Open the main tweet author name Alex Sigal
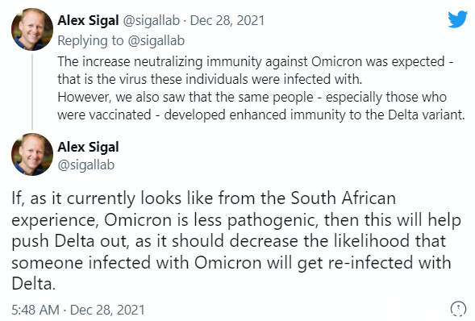The image size is (475, 321). (88, 147)
